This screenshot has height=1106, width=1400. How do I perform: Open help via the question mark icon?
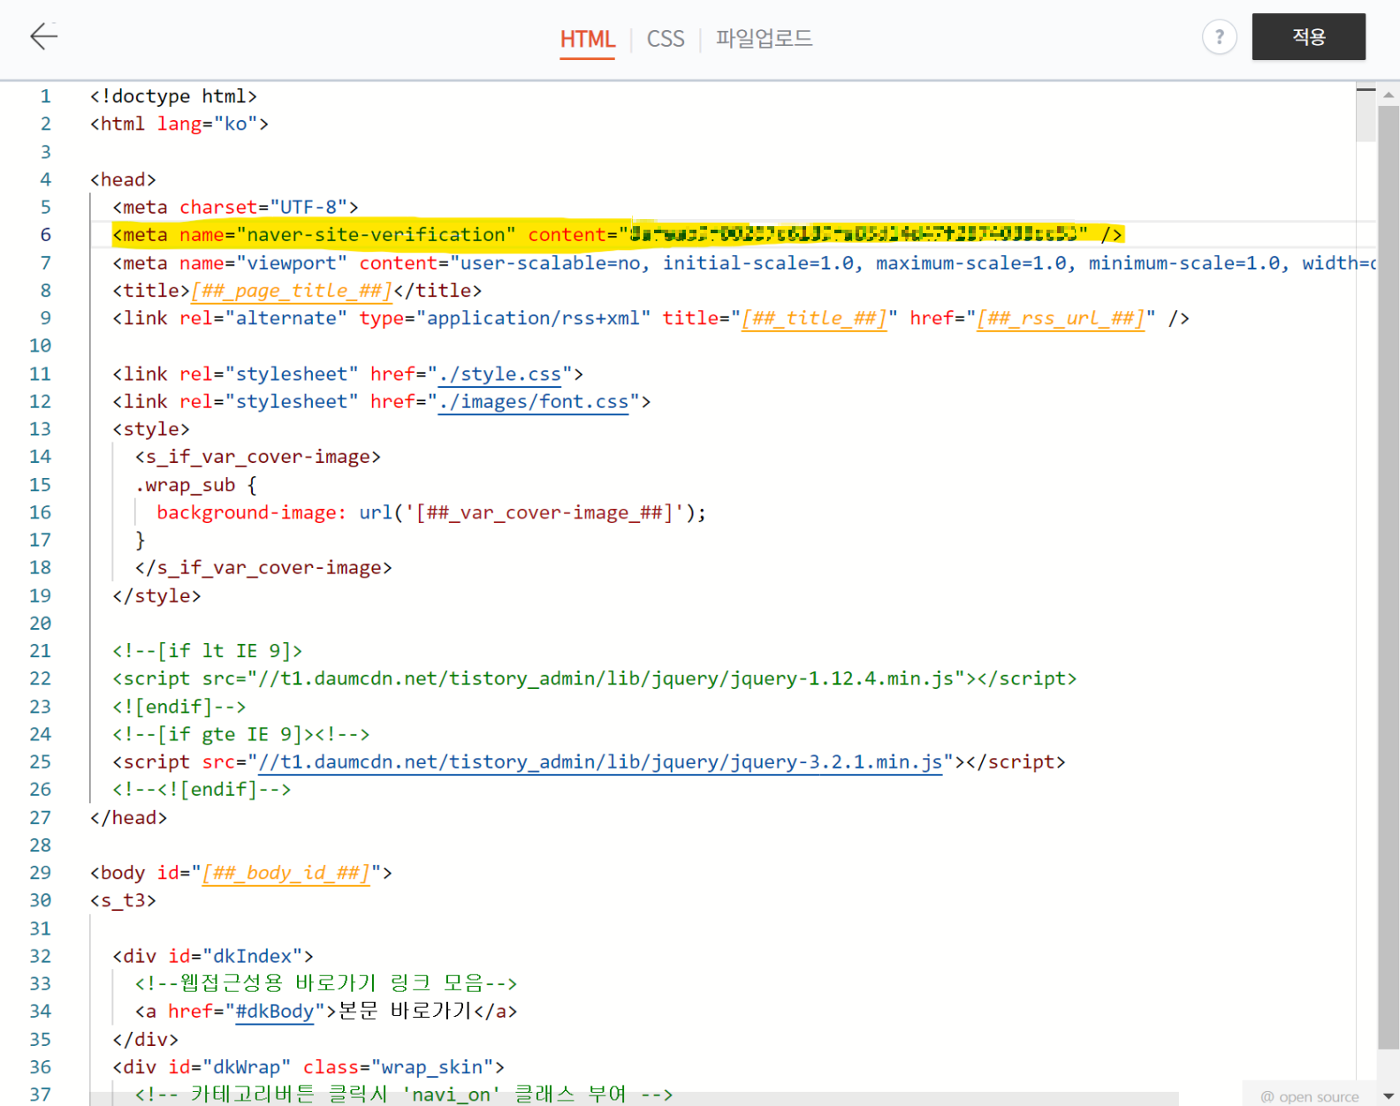[1219, 37]
